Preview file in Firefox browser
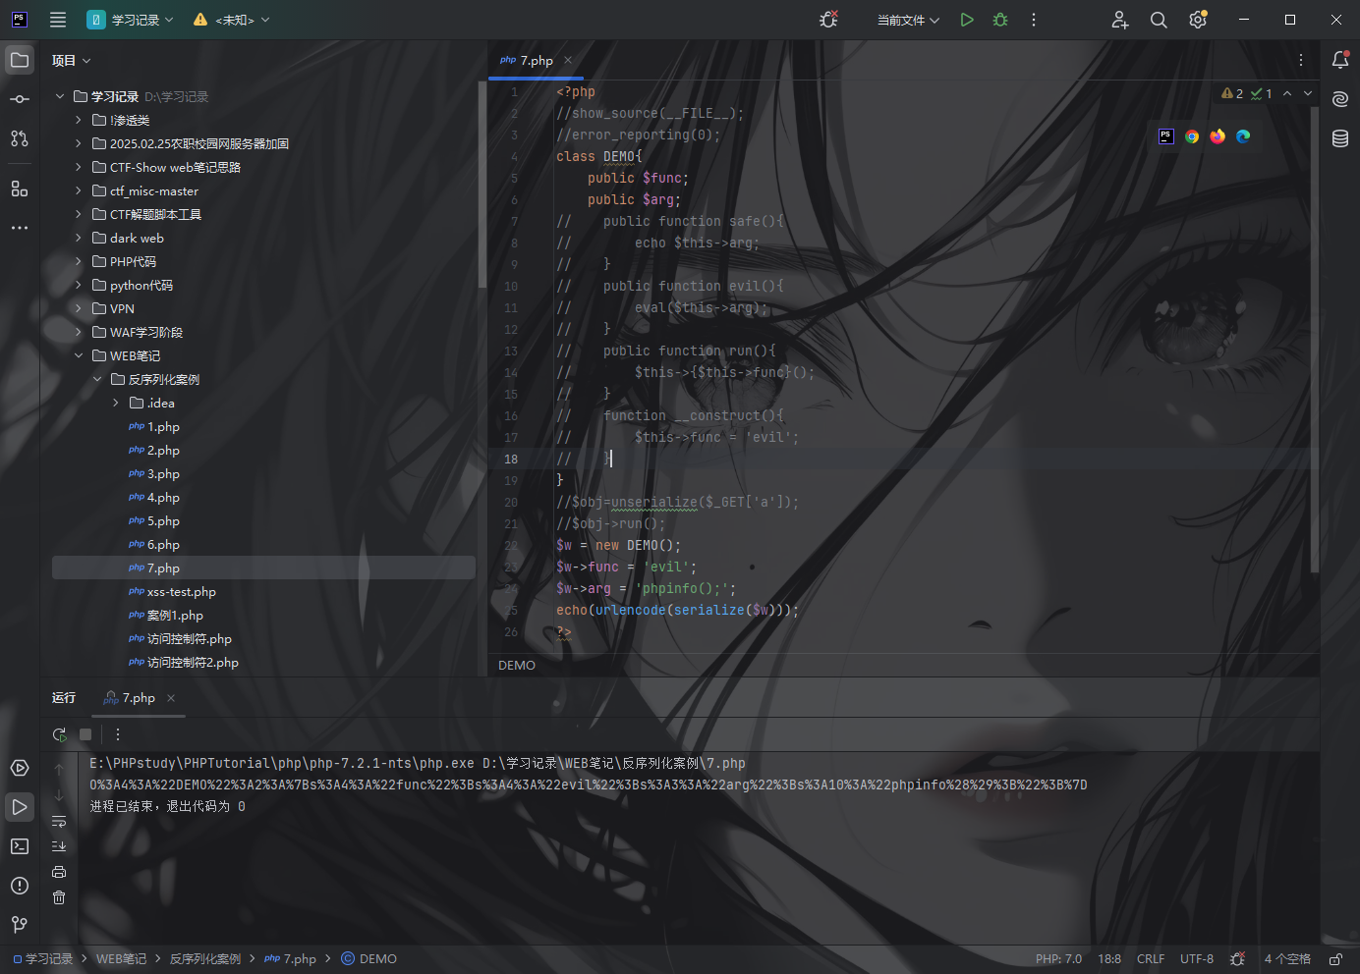This screenshot has width=1360, height=974. click(1218, 136)
